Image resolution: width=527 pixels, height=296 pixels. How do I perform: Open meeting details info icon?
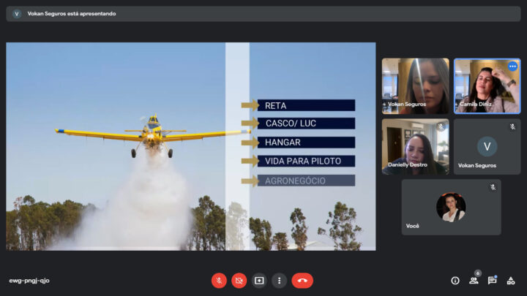455,281
